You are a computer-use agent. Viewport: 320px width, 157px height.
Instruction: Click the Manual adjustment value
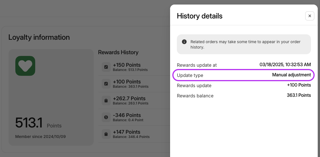[x=291, y=75]
